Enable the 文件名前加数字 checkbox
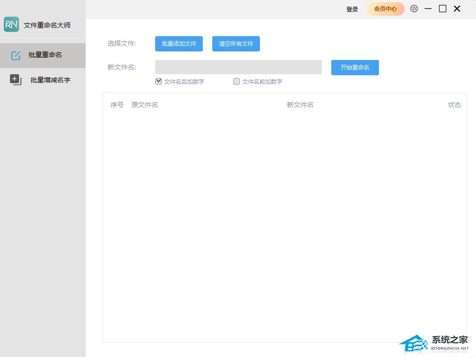The image size is (476, 357). [x=237, y=81]
